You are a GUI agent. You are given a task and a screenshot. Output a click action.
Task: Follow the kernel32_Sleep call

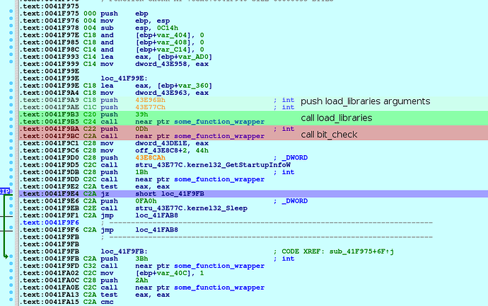(x=191, y=208)
